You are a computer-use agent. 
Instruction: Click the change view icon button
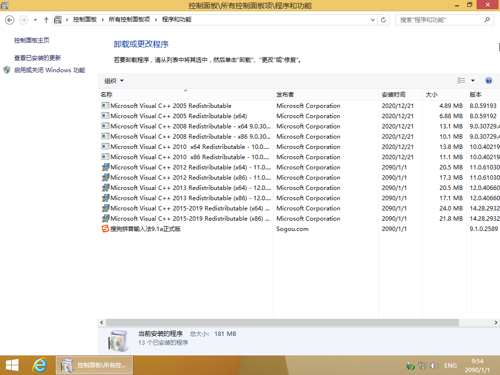(461, 81)
